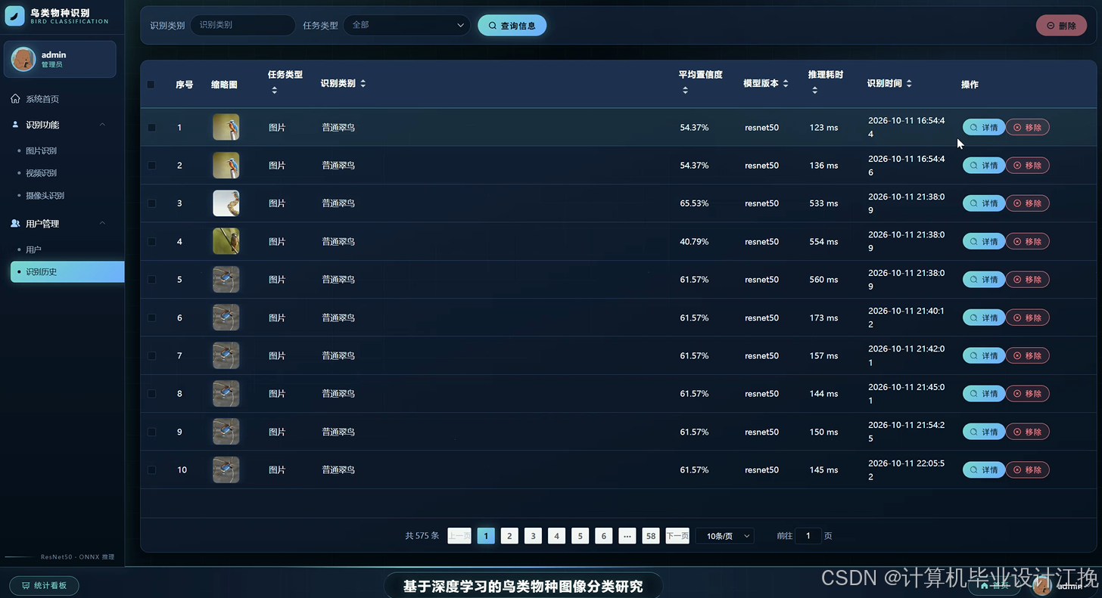The image size is (1102, 598).
Task: Open the 10条/页 page size dropdown
Action: 725,536
